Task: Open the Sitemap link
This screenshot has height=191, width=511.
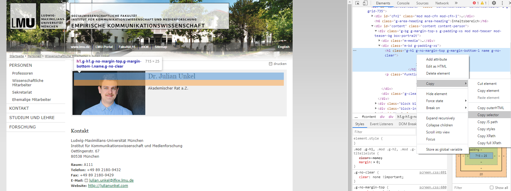Action: pos(161,47)
